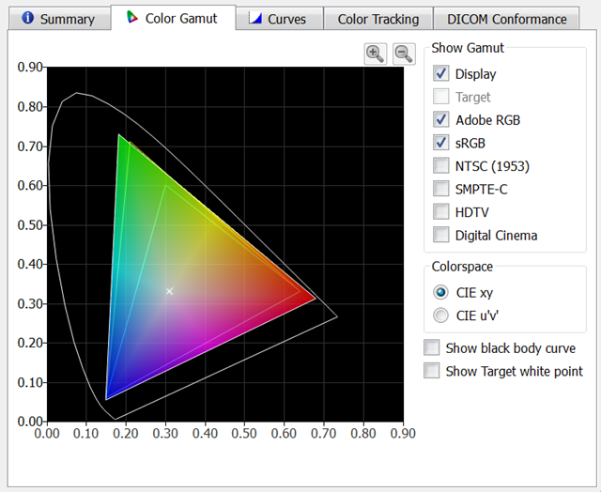The height and width of the screenshot is (492, 601).
Task: Click the white point marker on chart
Action: pyautogui.click(x=170, y=291)
